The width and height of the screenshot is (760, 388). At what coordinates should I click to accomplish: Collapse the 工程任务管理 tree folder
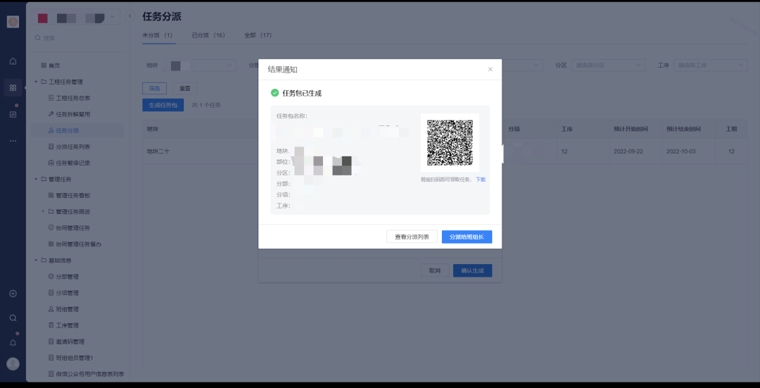click(x=36, y=82)
